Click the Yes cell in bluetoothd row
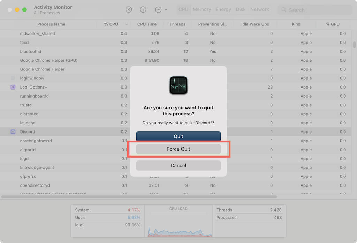 (213, 52)
